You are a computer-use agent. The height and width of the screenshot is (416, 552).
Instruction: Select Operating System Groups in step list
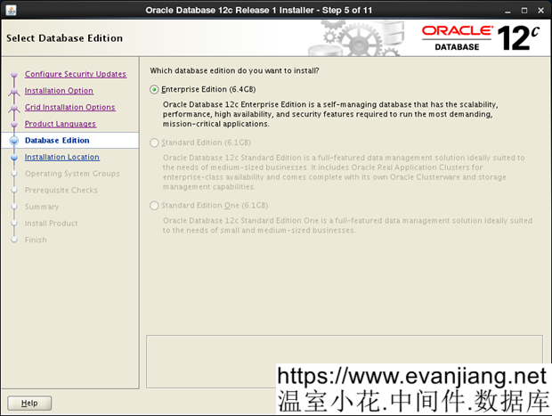coord(72,174)
